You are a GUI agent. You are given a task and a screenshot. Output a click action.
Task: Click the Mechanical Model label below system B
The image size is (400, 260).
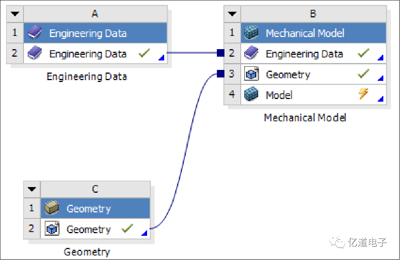[x=305, y=118]
